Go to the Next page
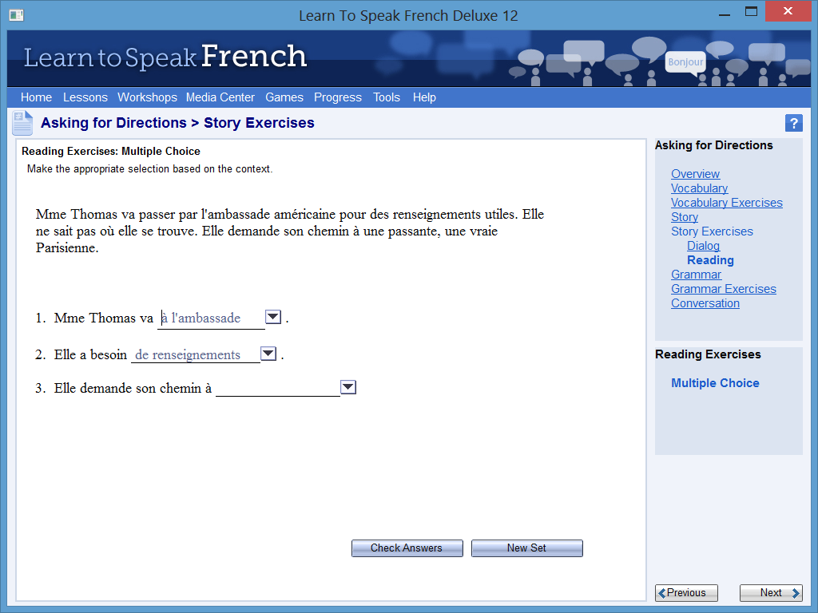Viewport: 818px width, 613px height. [771, 593]
